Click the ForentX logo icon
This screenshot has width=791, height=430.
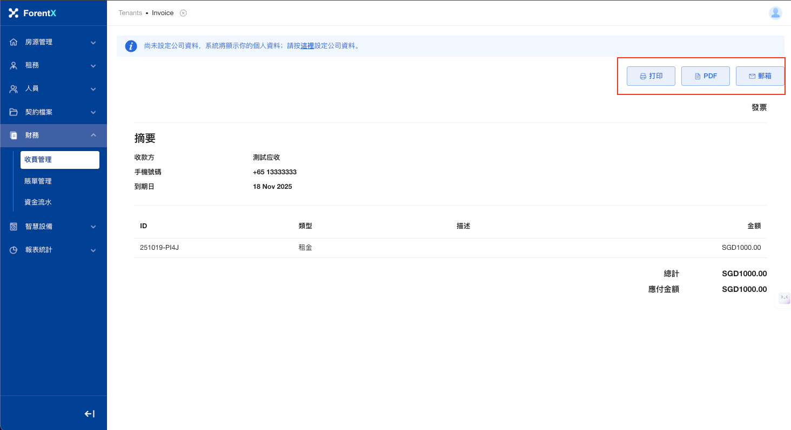pos(14,13)
